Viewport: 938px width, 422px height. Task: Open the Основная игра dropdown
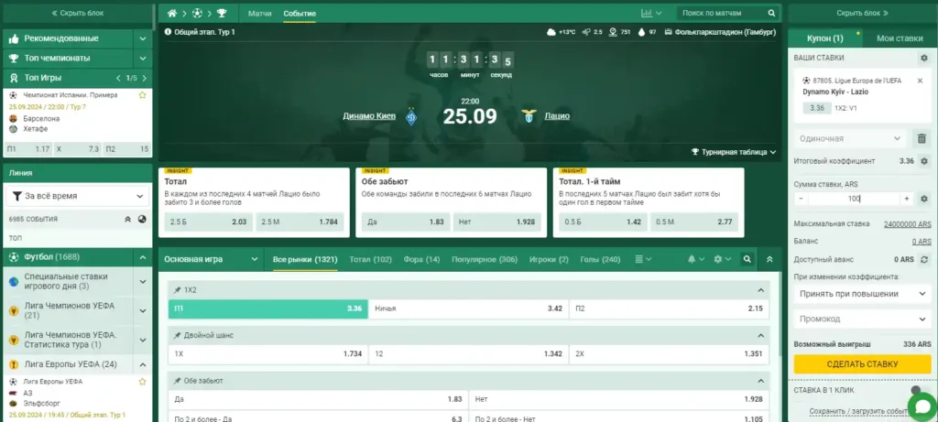click(x=212, y=259)
